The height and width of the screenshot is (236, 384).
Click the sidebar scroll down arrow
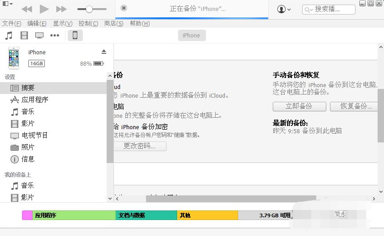[110, 199]
